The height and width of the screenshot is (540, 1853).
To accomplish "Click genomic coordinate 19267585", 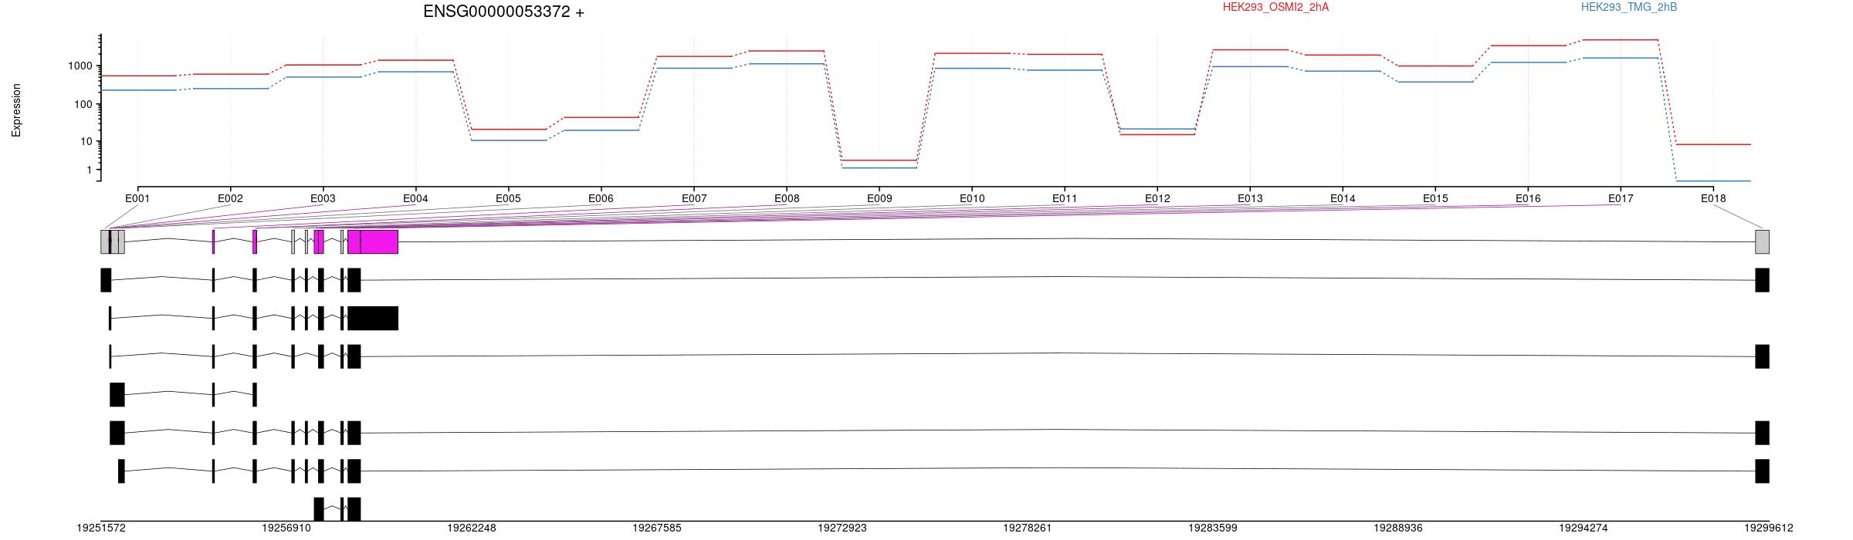I will [x=657, y=528].
